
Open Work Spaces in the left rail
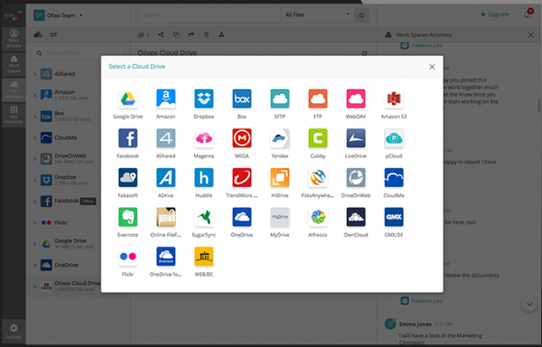pos(14,65)
